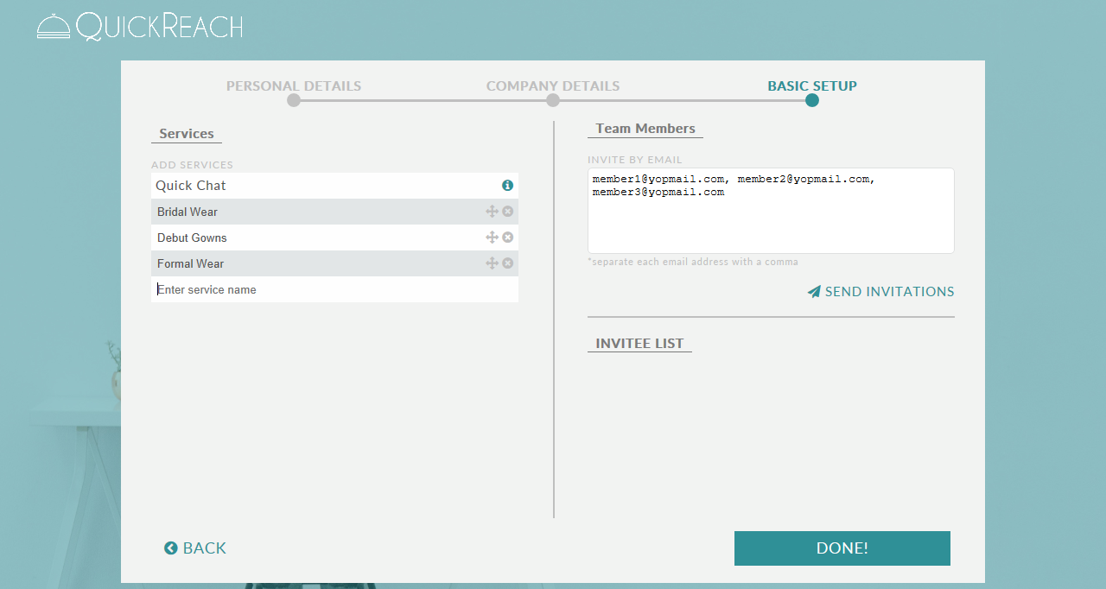The image size is (1106, 589).
Task: Select the Quick Chat service row
Action: pos(334,186)
